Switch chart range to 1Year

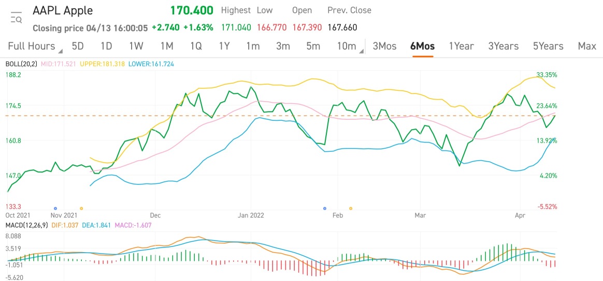click(461, 46)
